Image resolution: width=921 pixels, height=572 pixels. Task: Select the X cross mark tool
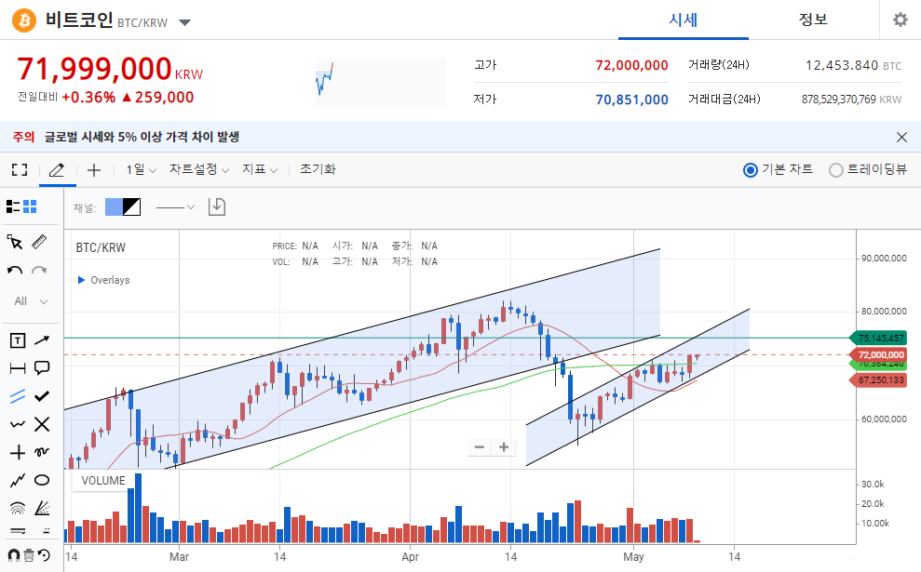42,424
